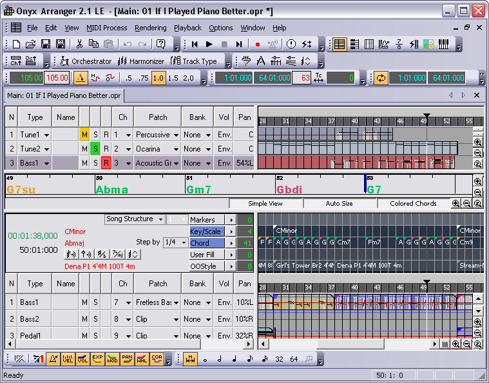489x383 pixels.
Task: Skip to end of song
Action: coord(239,44)
